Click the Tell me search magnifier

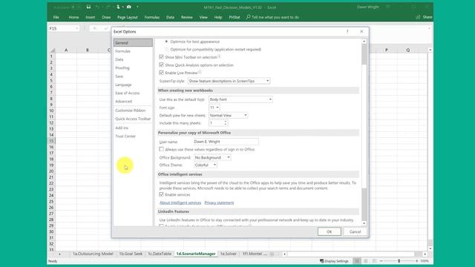click(249, 17)
